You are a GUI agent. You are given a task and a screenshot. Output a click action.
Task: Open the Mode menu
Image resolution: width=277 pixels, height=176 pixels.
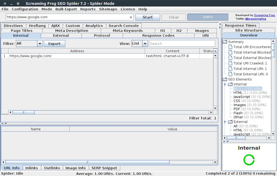(x=47, y=9)
